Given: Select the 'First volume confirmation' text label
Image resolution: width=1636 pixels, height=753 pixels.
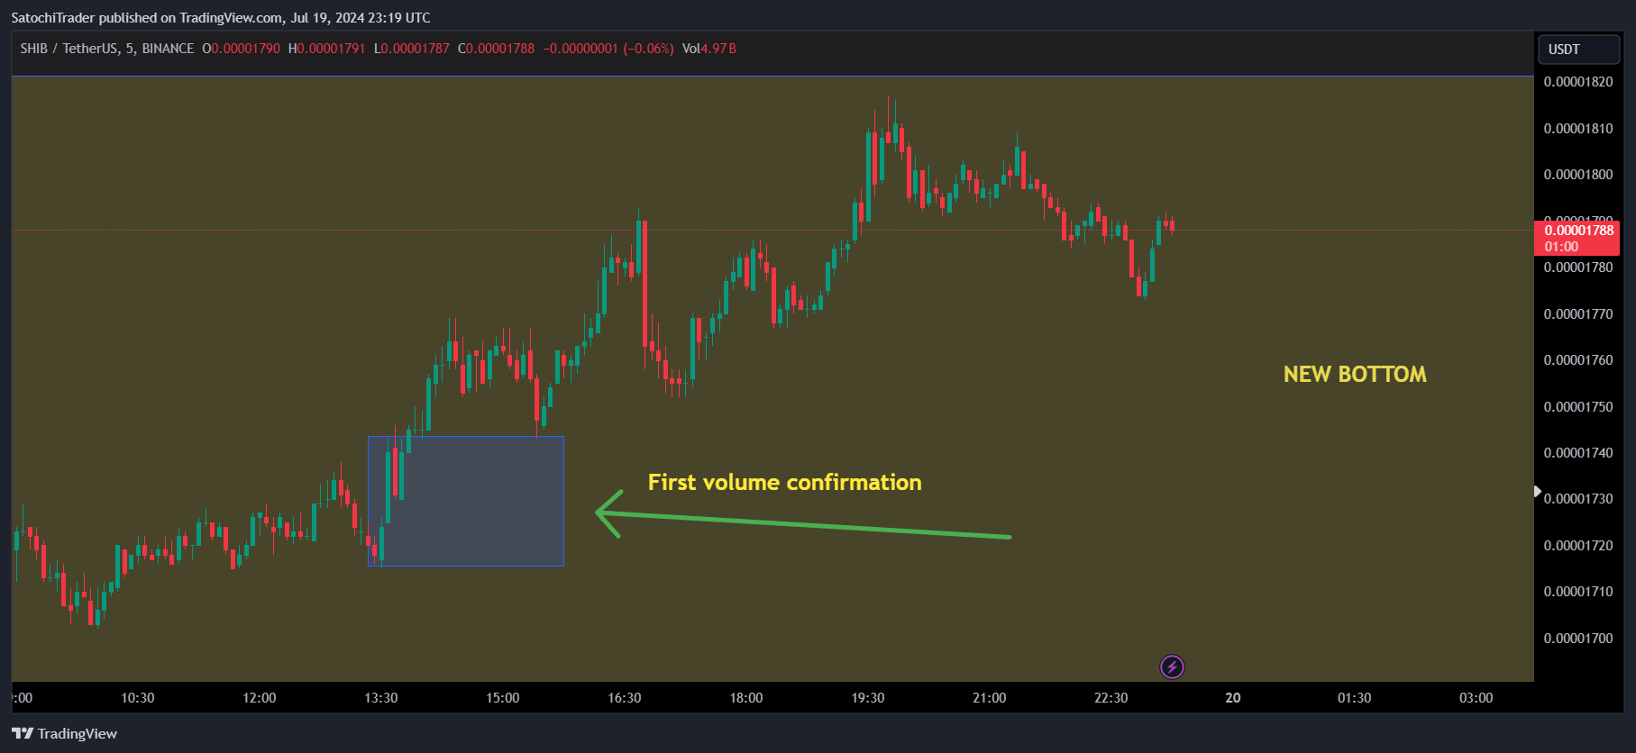Looking at the screenshot, I should click(784, 482).
